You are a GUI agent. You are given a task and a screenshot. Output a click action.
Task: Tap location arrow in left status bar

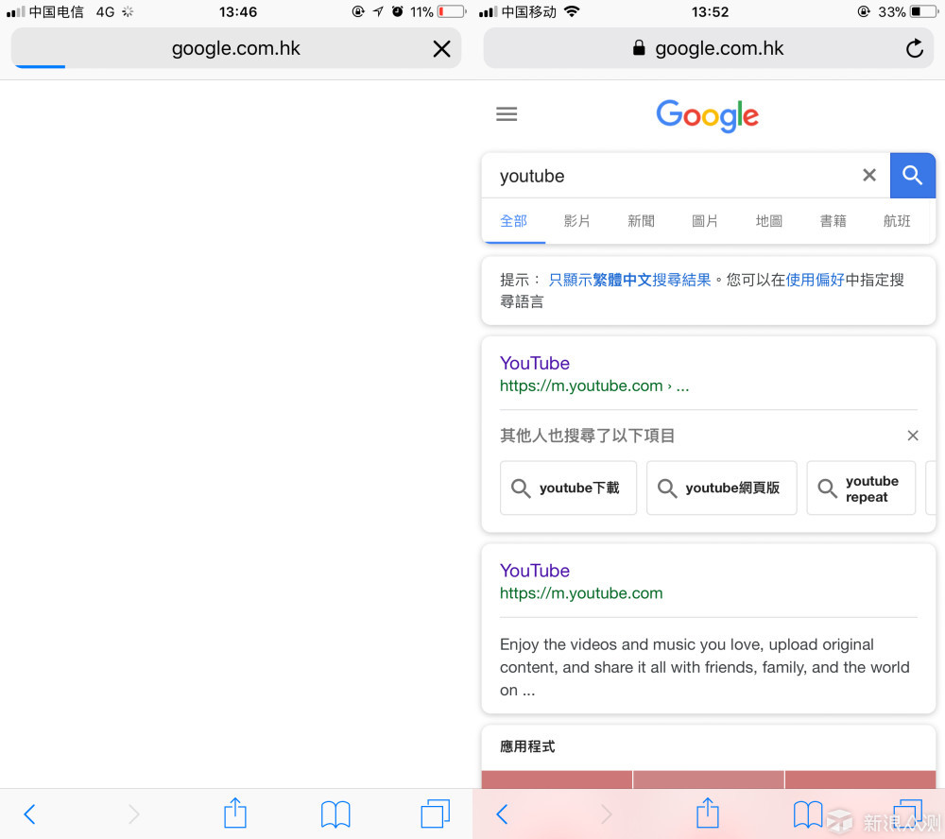pos(378,11)
